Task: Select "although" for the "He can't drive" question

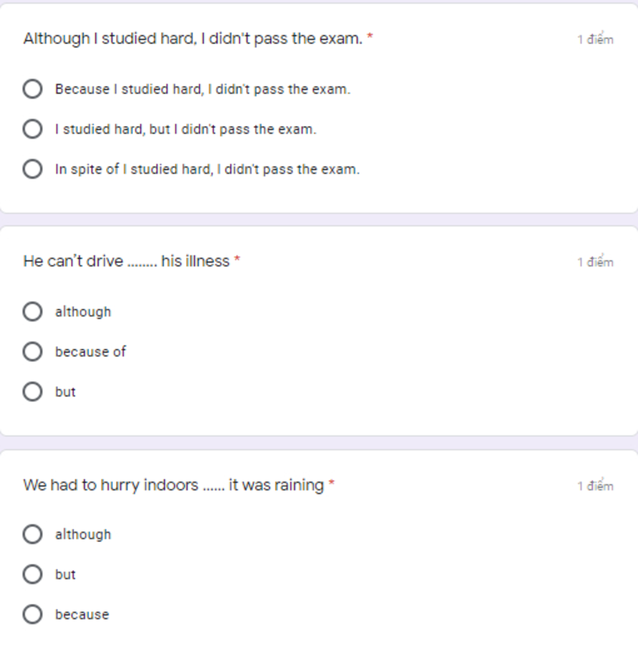Action: coord(32,312)
